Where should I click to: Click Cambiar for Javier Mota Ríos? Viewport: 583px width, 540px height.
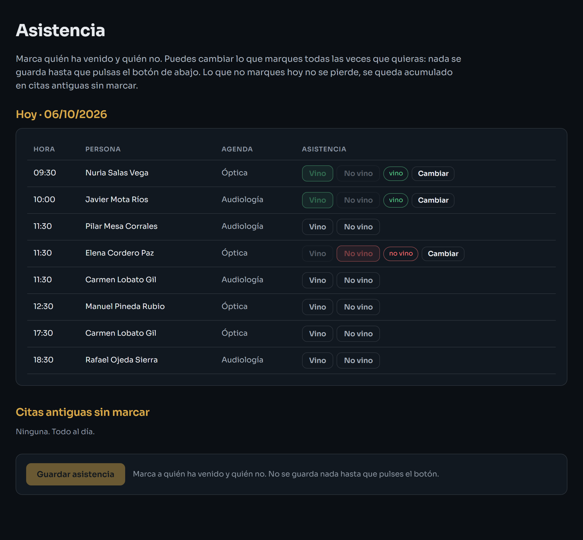[x=433, y=200]
